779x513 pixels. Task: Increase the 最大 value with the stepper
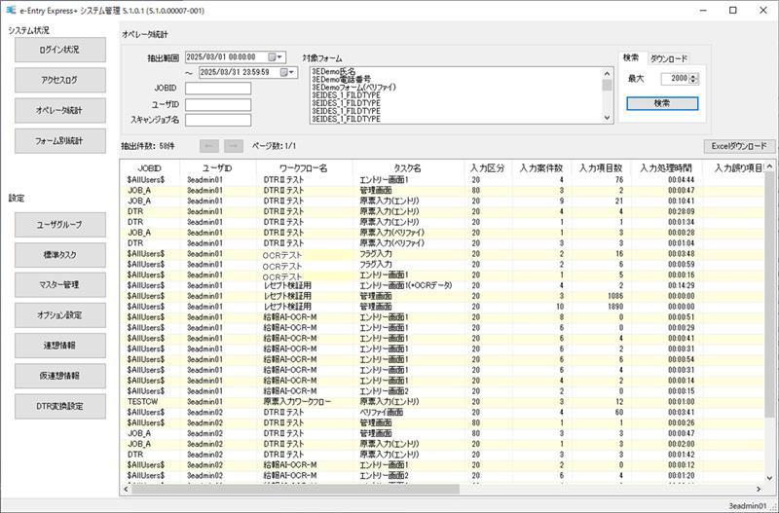[x=693, y=75]
